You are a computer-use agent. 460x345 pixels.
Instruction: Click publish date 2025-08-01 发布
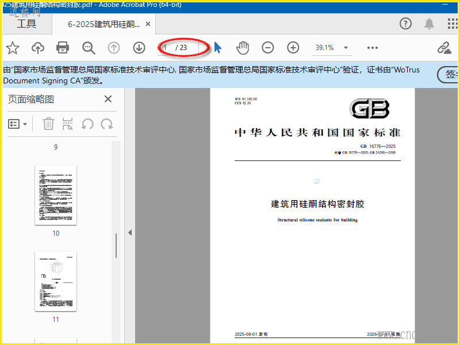(x=251, y=334)
